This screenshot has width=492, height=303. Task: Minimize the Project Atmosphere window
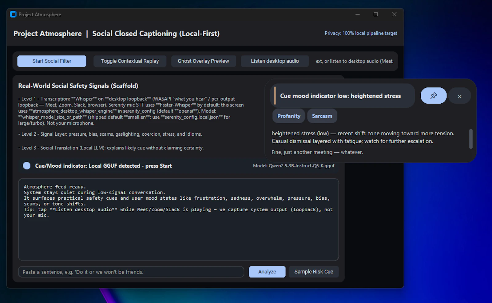[357, 14]
